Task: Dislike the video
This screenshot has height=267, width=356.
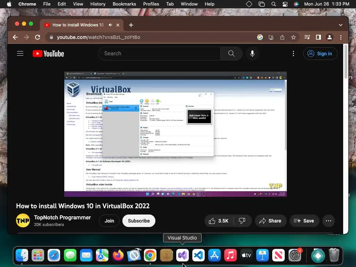Action: [242, 221]
